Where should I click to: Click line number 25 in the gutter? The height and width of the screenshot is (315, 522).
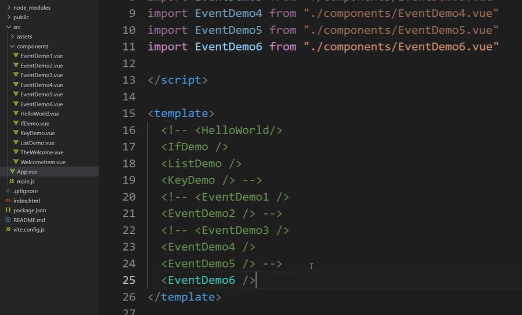[x=129, y=280]
